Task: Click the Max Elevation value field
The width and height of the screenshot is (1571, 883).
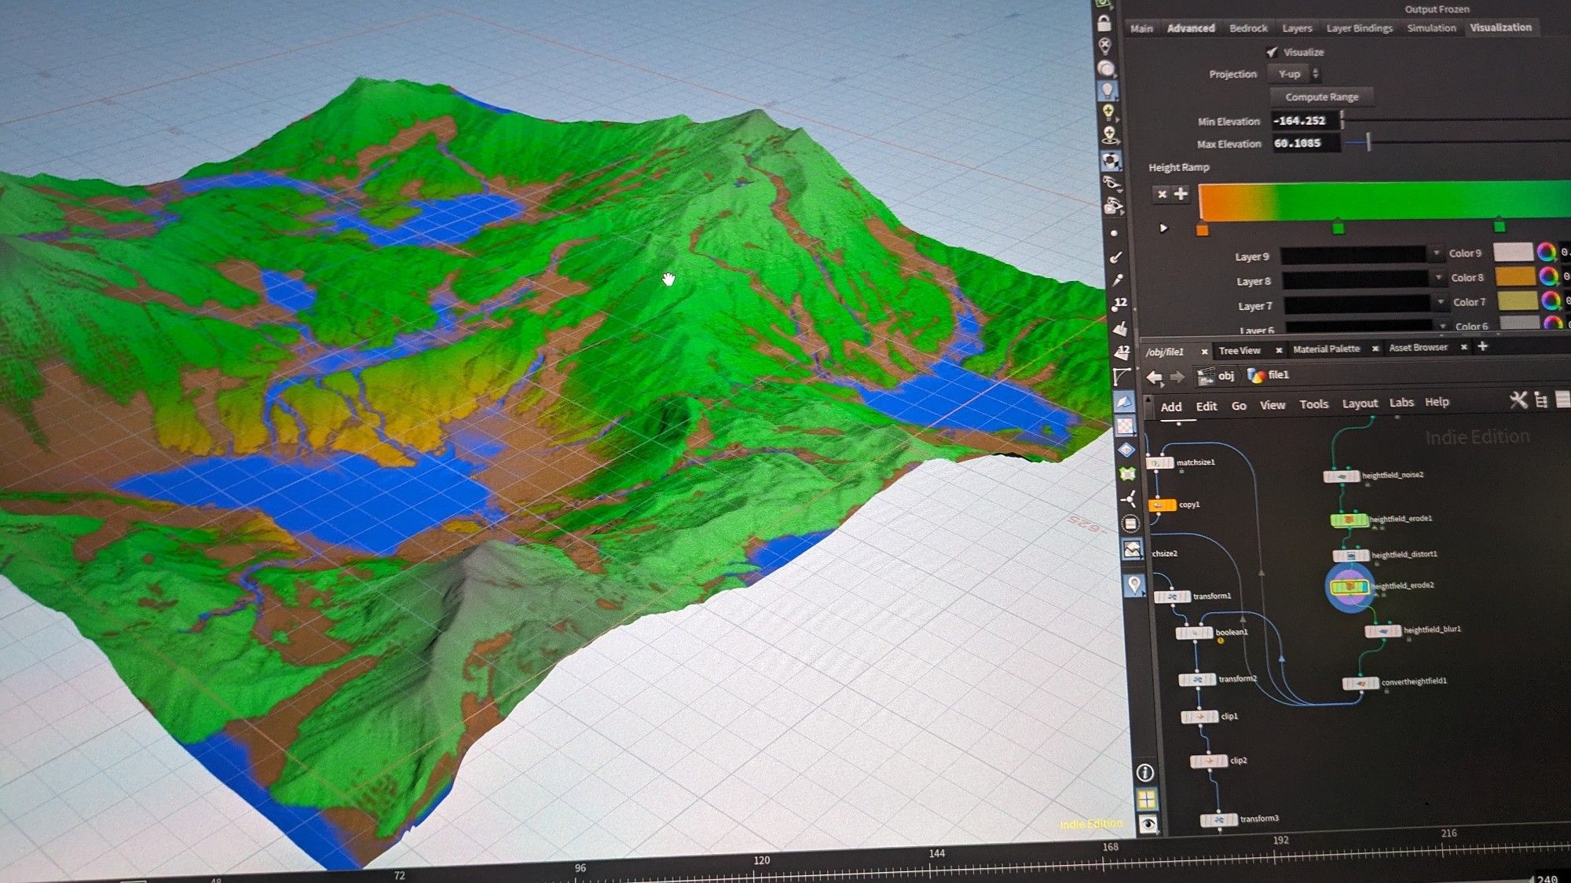Action: coord(1306,144)
